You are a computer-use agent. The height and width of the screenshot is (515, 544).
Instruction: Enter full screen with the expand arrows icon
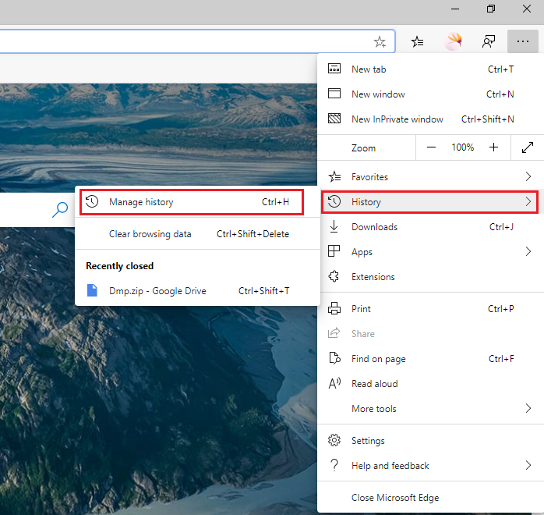click(528, 147)
